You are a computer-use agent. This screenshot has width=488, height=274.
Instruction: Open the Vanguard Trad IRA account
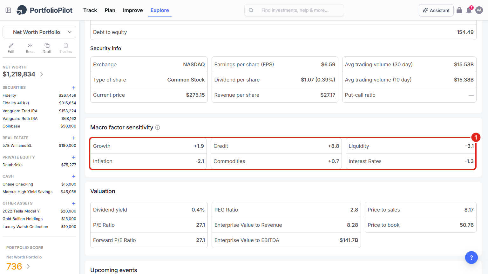click(39, 111)
